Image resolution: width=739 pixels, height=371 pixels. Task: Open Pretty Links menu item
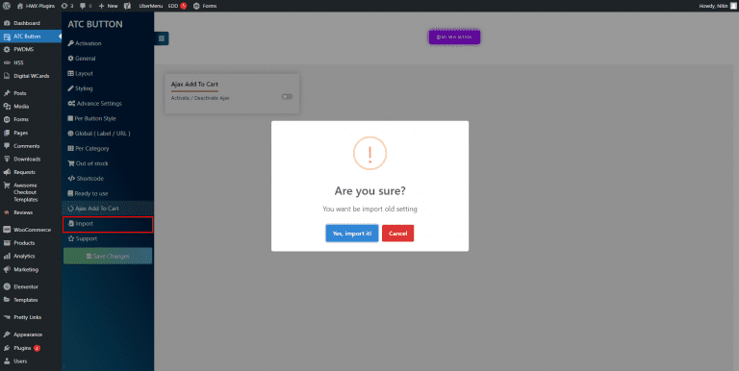click(31, 317)
